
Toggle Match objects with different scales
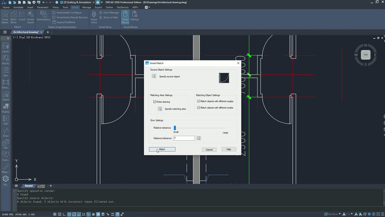(x=199, y=107)
